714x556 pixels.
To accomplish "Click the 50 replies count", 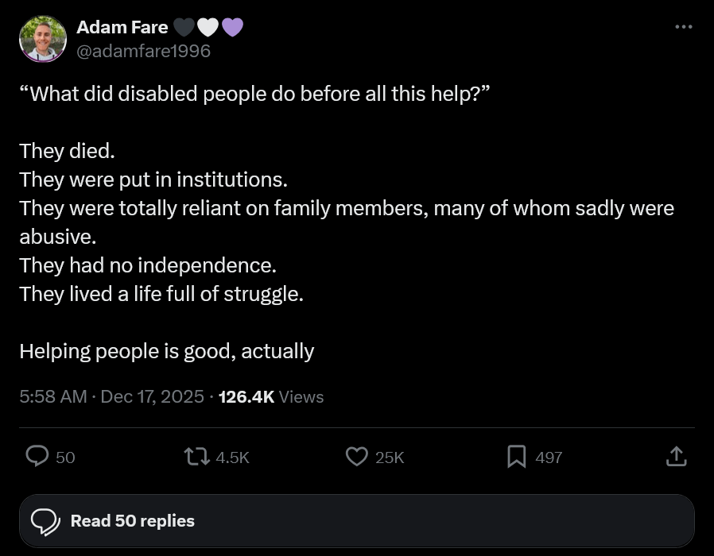I will point(66,458).
